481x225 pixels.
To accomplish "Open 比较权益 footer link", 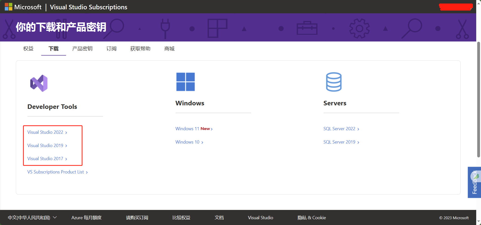I will (x=181, y=218).
